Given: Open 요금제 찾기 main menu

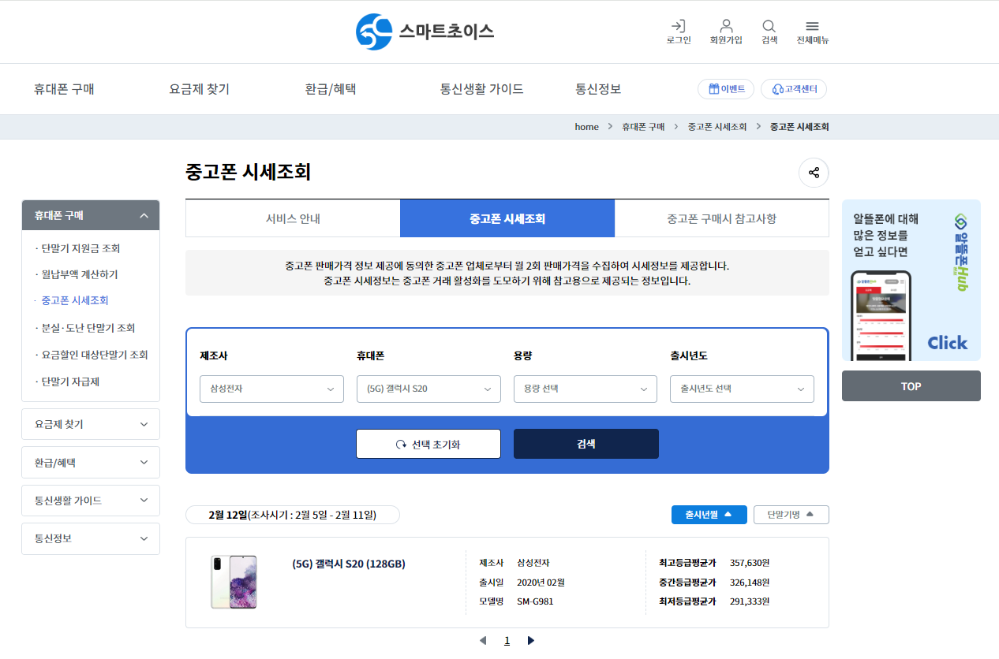Looking at the screenshot, I should pyautogui.click(x=200, y=89).
